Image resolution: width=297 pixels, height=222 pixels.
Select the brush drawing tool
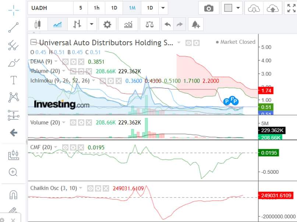tap(14, 63)
